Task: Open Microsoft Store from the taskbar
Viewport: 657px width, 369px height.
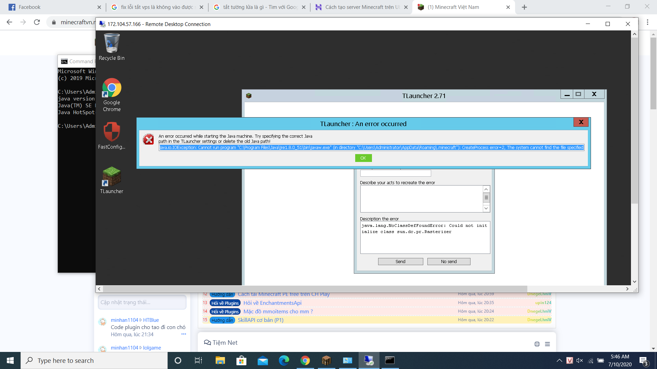Action: coord(241,360)
